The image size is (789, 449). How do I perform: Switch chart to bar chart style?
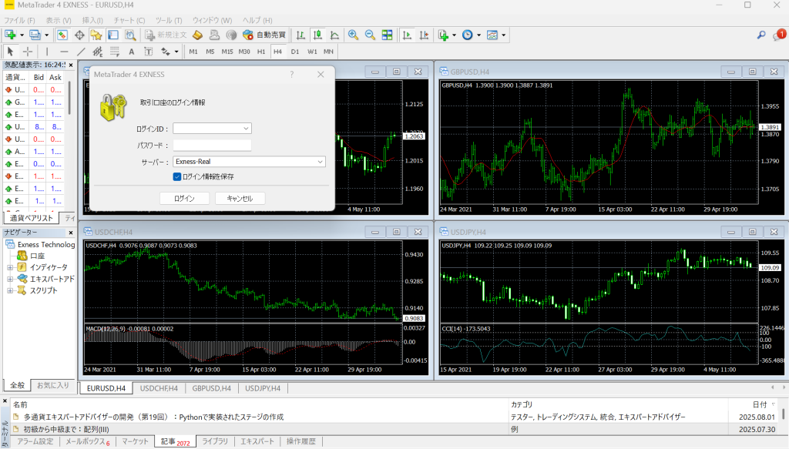click(x=300, y=35)
